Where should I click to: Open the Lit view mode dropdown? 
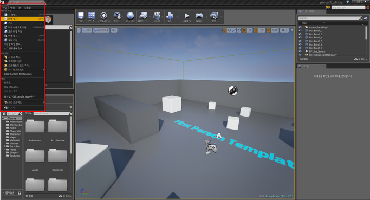(101, 30)
